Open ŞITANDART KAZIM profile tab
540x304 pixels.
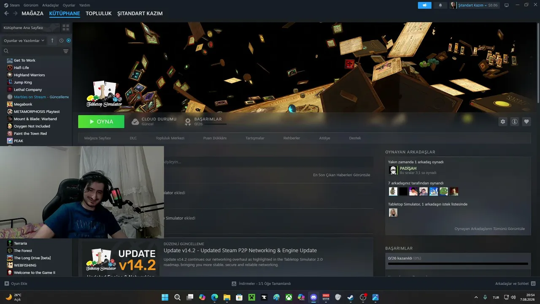pos(140,14)
